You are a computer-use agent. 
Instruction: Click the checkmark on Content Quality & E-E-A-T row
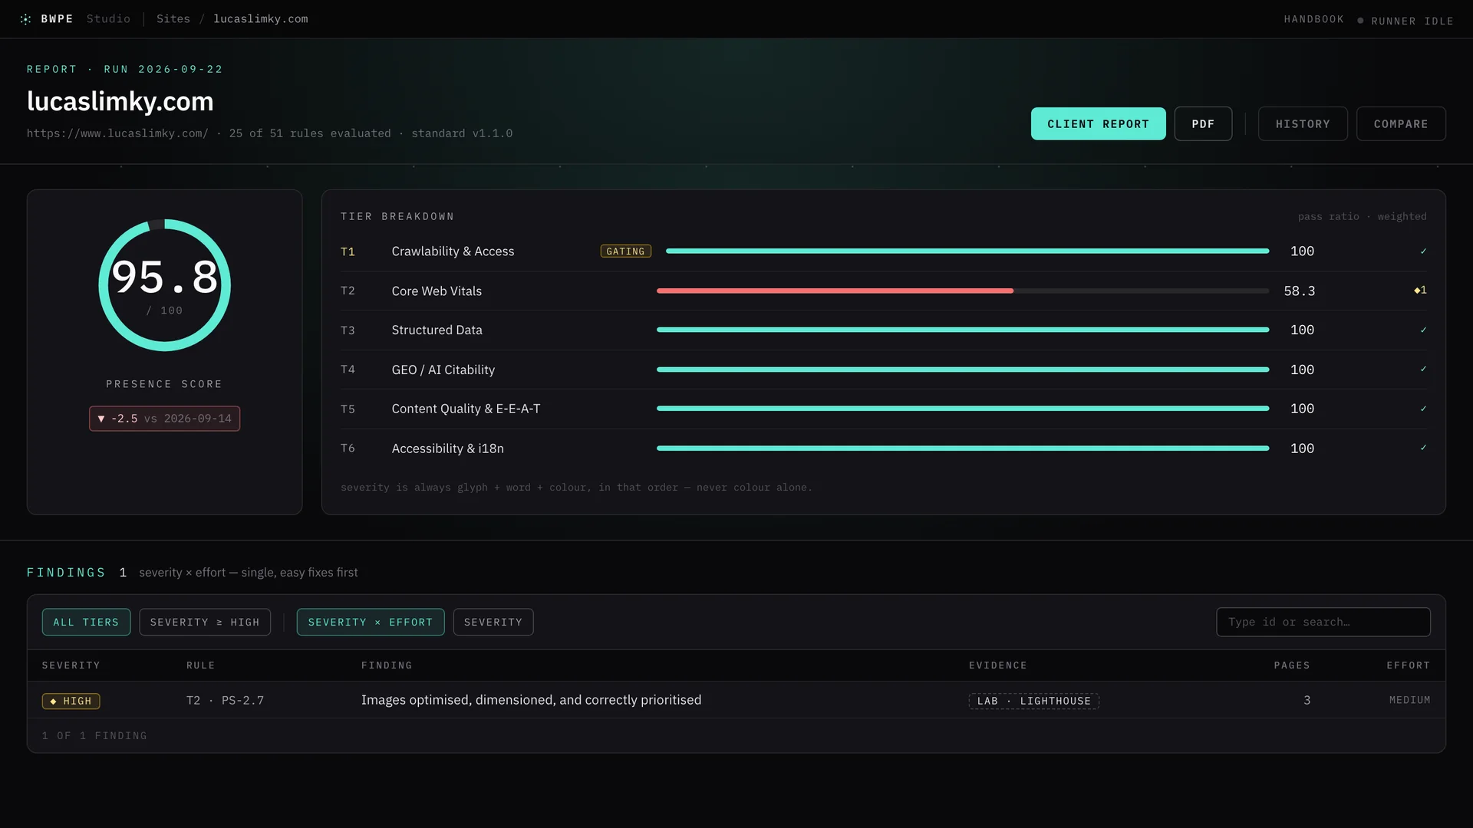[1423, 409]
